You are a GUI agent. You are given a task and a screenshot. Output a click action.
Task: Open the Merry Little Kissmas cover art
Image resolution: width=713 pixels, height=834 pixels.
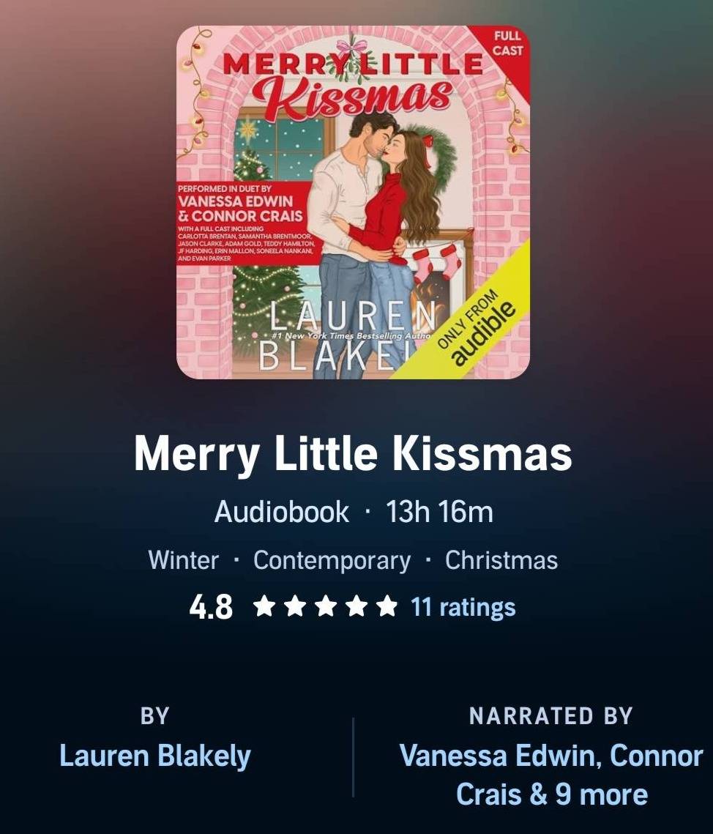[353, 202]
